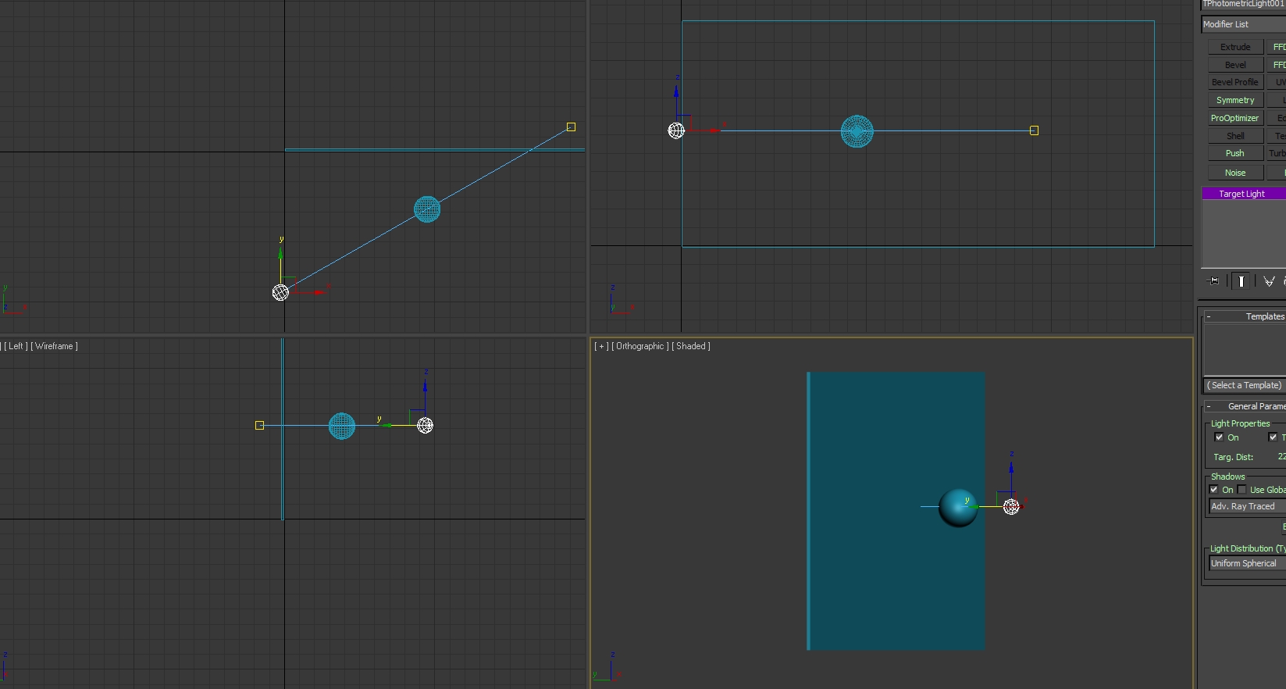Screen dimensions: 1286x689
Task: Open the Adv. Ray Traced shadow type dropdown
Action: tap(1248, 506)
